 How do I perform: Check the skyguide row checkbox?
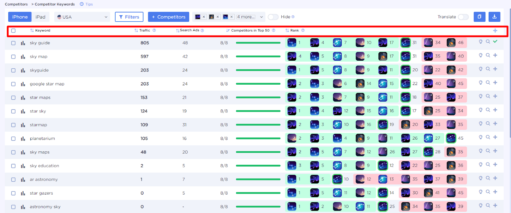[13, 70]
